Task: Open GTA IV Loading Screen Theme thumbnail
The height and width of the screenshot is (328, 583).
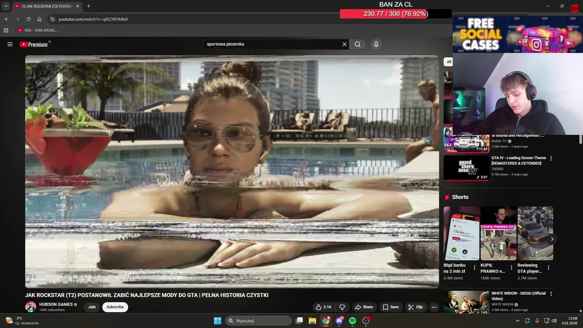Action: click(x=466, y=168)
